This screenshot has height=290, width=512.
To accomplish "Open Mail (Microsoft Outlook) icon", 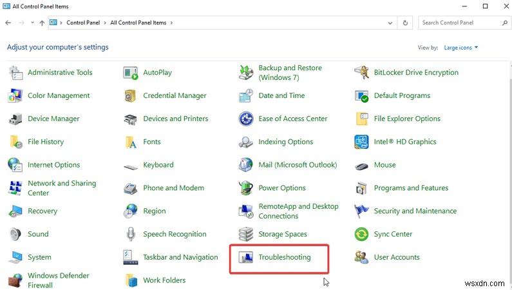I will 245,165.
